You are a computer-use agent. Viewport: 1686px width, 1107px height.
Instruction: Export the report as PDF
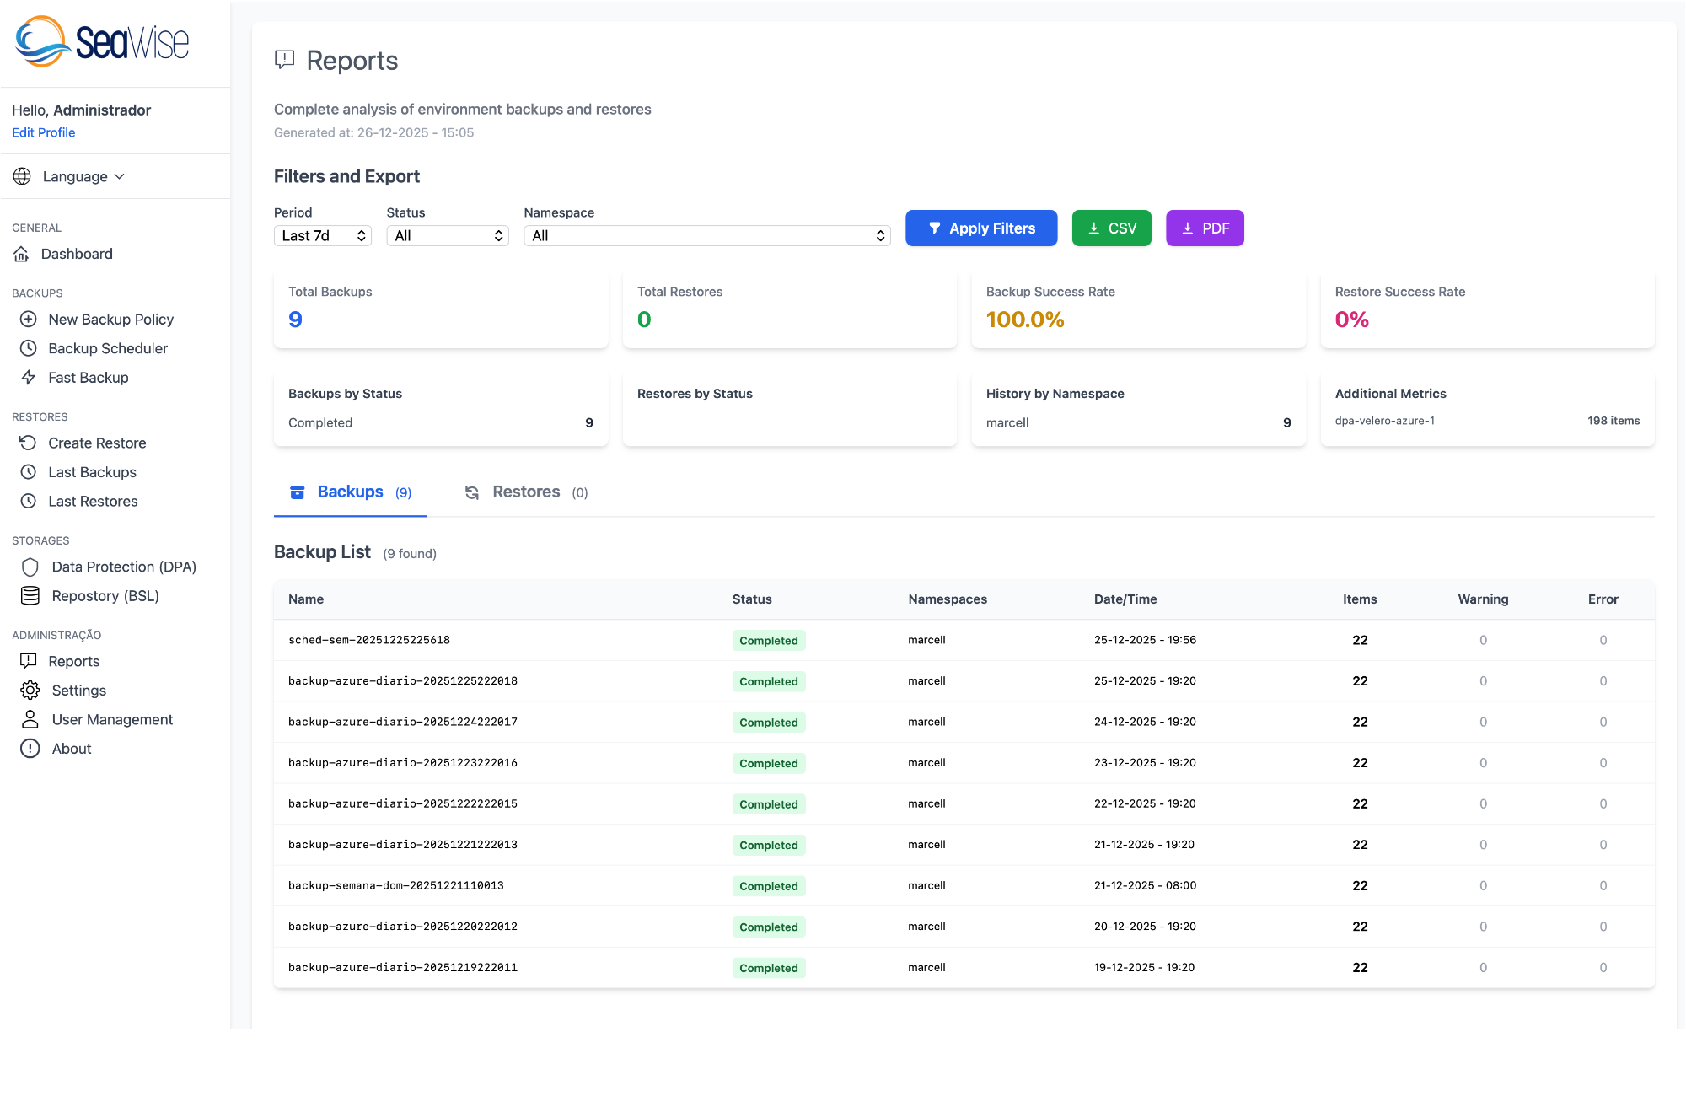(1205, 228)
